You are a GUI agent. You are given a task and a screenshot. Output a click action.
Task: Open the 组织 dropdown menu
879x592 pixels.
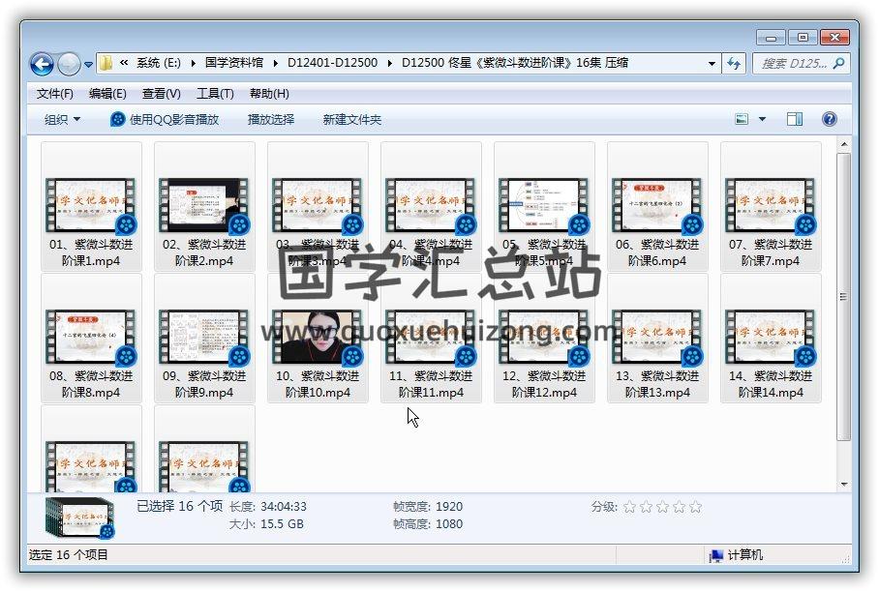[x=62, y=119]
